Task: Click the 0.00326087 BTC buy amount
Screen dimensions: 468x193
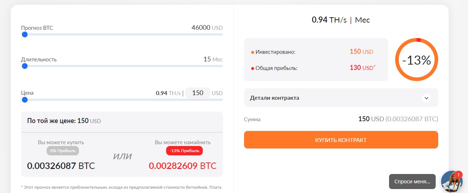Action: coord(61,166)
